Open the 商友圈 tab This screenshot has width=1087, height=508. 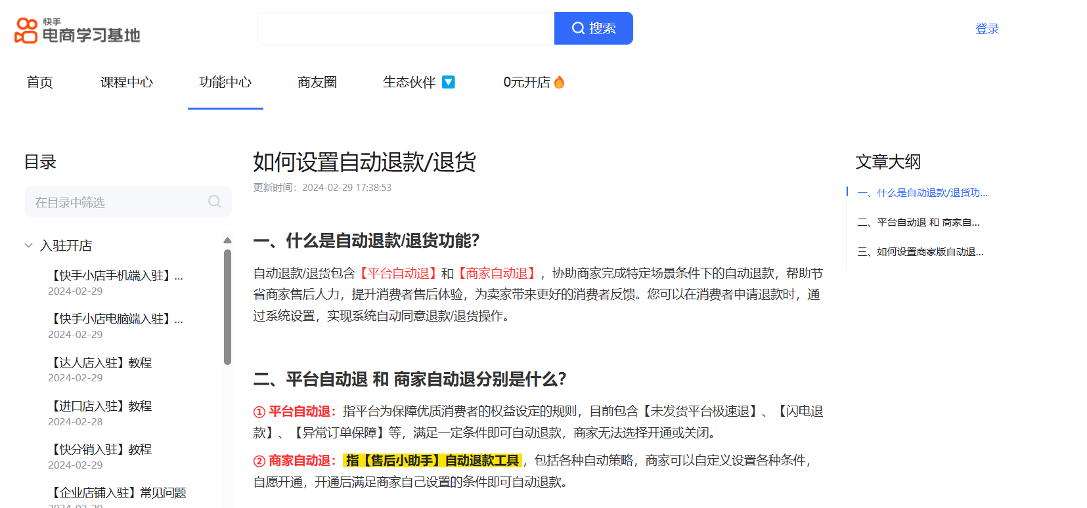point(317,82)
